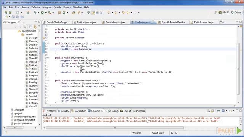Screen dimensions: 244x137
Task: Open the Navigator view menu triangle
Action: [x=39, y=26]
